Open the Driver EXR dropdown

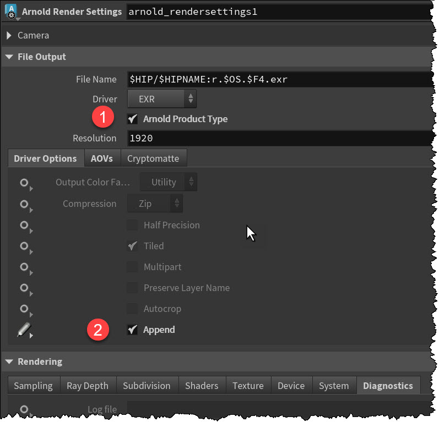click(162, 99)
